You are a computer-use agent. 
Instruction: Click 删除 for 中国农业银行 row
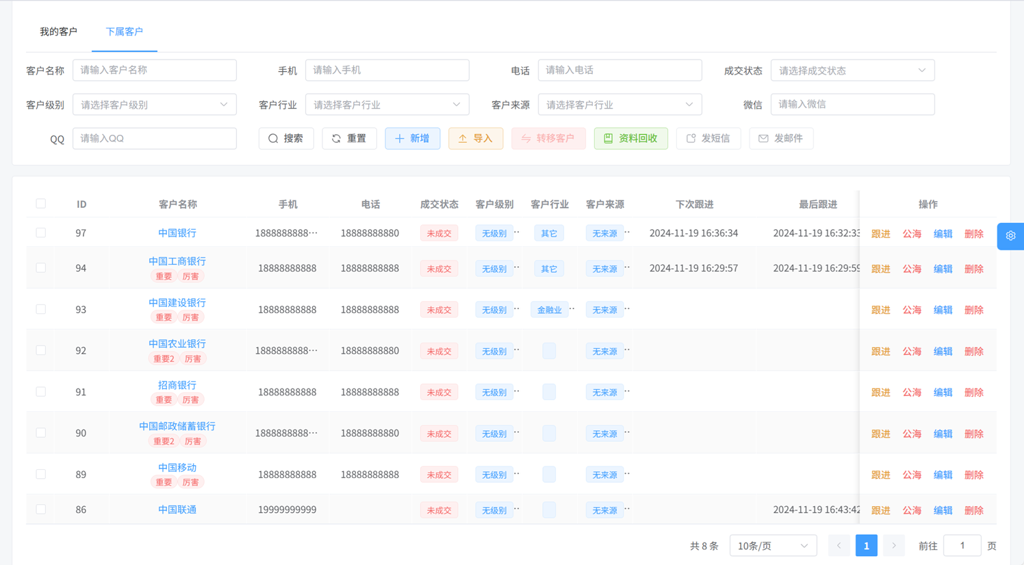pyautogui.click(x=973, y=352)
